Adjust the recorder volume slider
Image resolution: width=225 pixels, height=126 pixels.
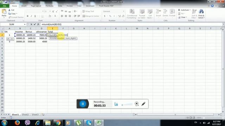tap(127, 104)
